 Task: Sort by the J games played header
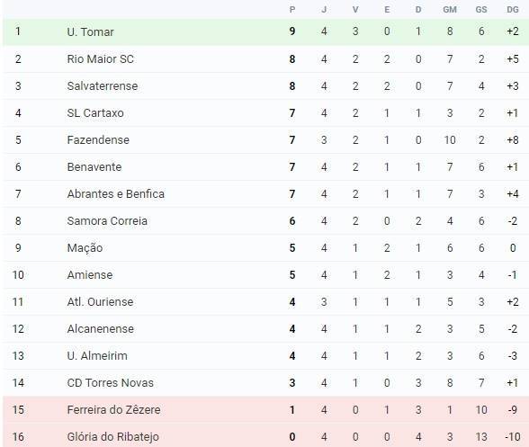point(324,10)
